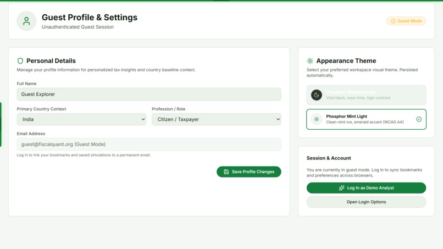Click the guest user avatar icon
The image size is (443, 249).
[x=26, y=21]
